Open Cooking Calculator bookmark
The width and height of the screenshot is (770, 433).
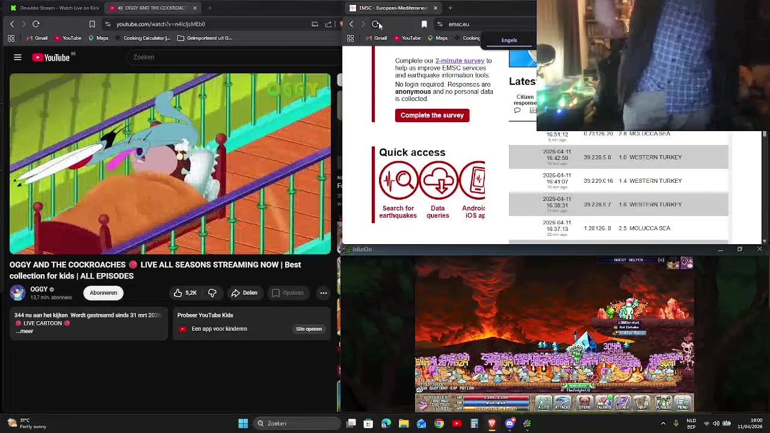[x=143, y=38]
